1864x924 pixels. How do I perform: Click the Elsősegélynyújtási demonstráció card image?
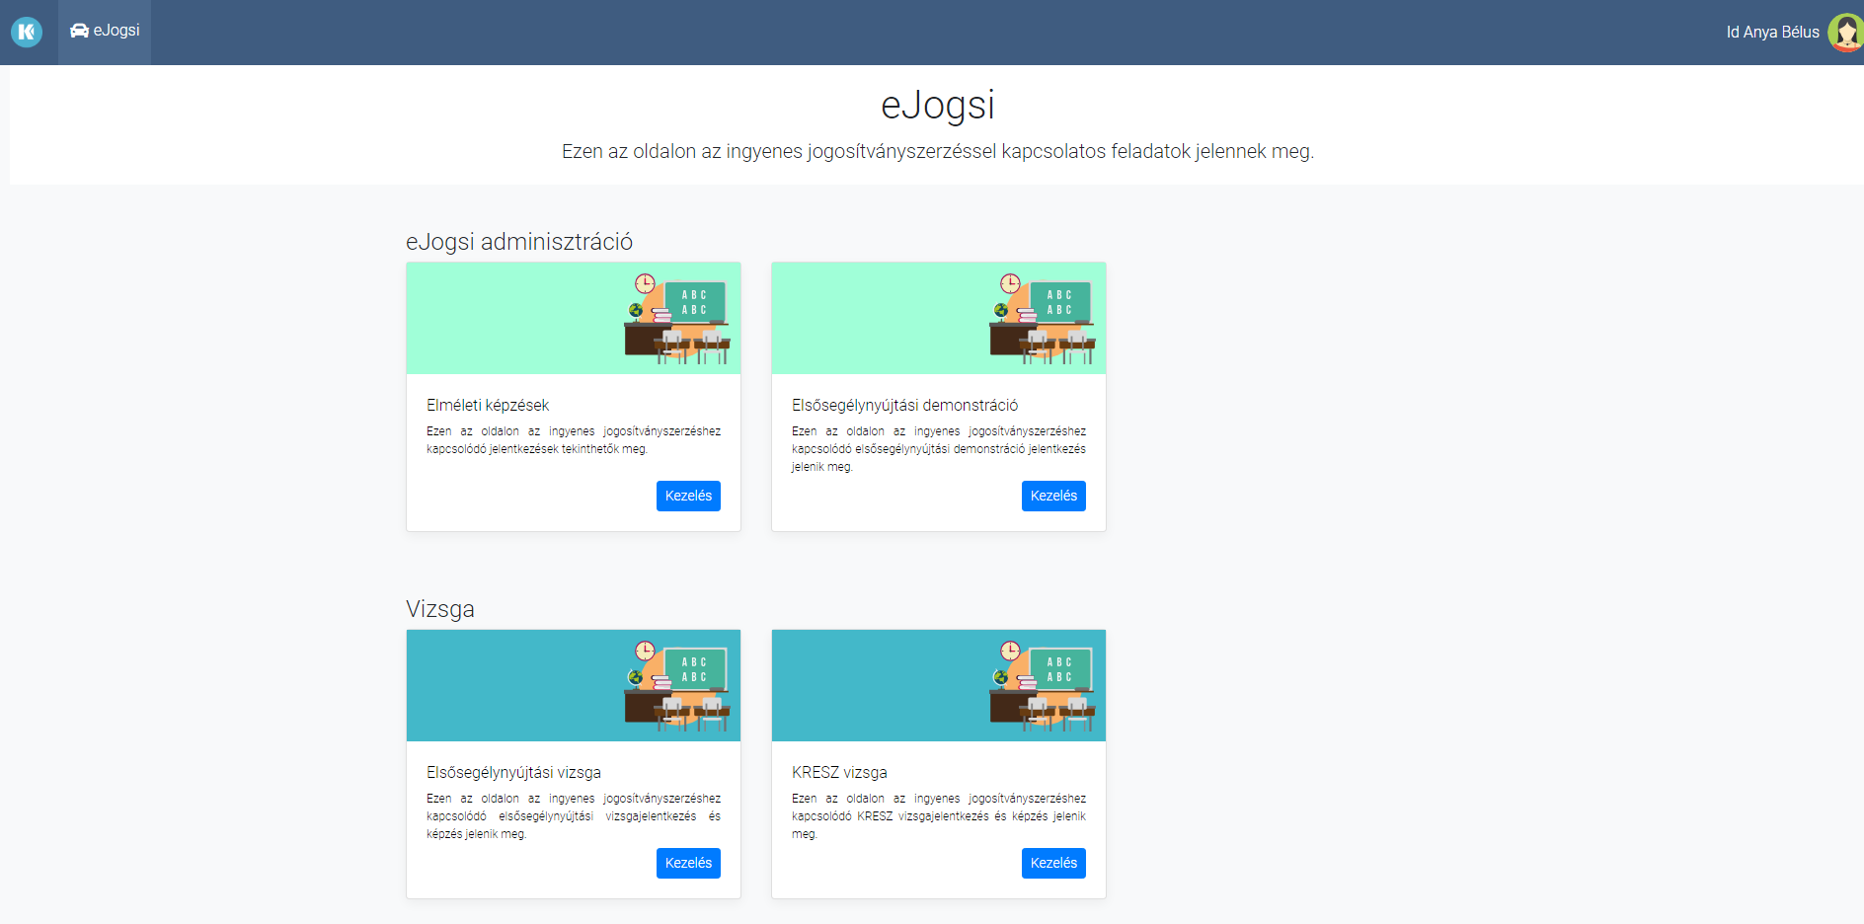tap(939, 318)
